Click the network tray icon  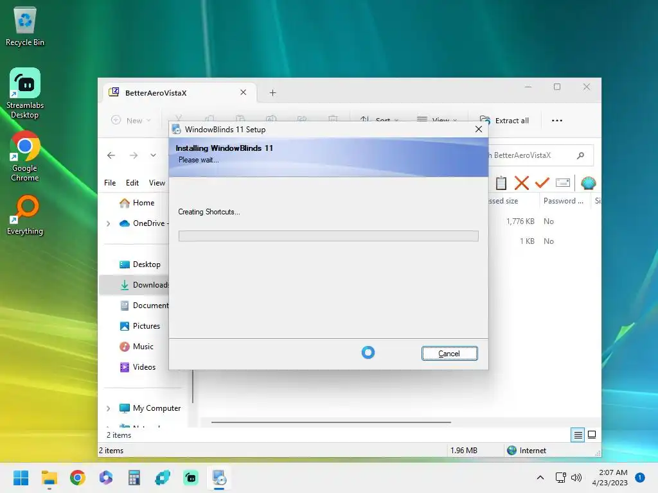[x=560, y=478]
